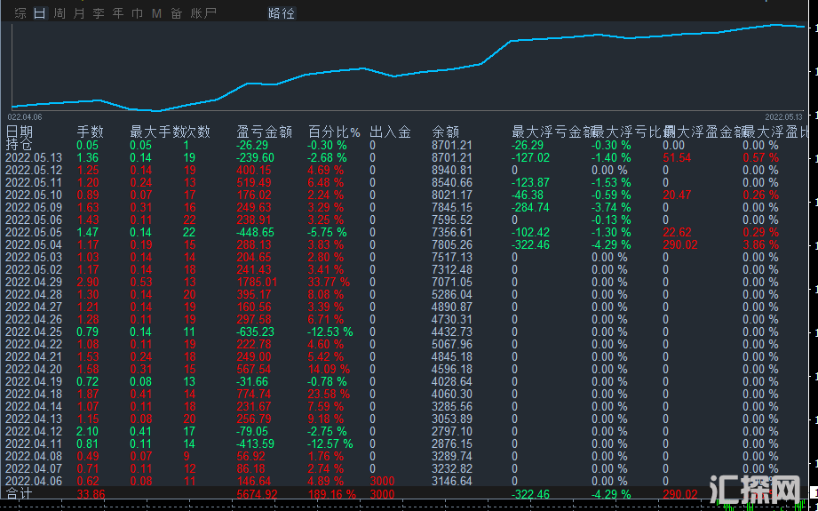Click floating profit ratio 3.86 %
The width and height of the screenshot is (818, 511).
click(x=760, y=244)
